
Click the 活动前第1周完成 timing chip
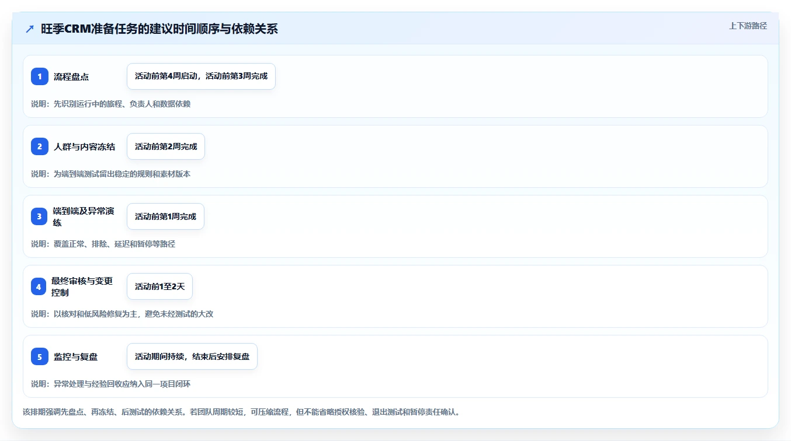[x=165, y=216]
